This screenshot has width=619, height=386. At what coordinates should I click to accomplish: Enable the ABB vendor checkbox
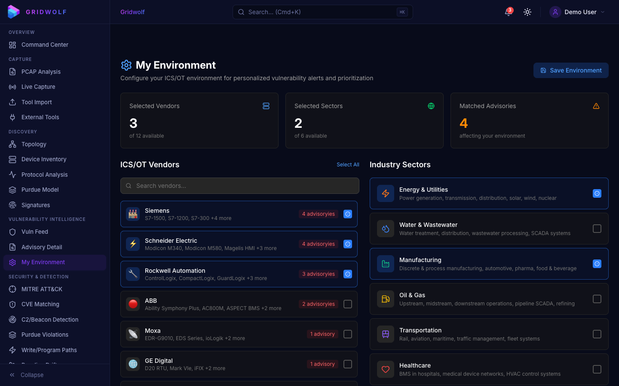pyautogui.click(x=348, y=304)
